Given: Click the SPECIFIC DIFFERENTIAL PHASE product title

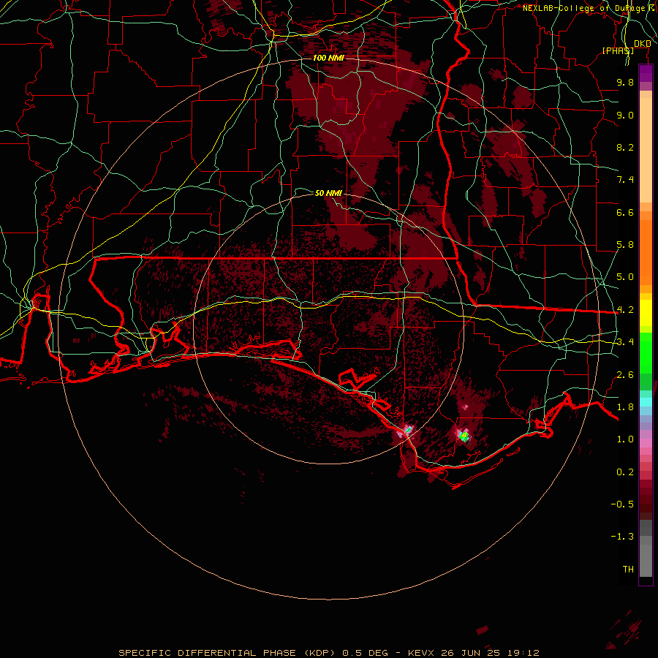Looking at the screenshot, I should pos(208,653).
